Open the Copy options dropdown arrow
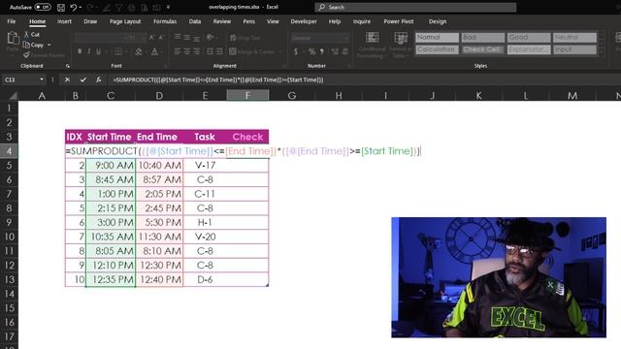Image resolution: width=621 pixels, height=349 pixels. [49, 46]
